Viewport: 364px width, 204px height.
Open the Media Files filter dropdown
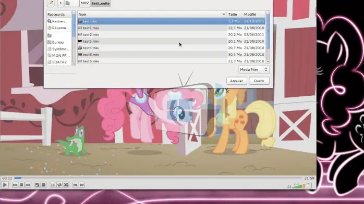(x=254, y=69)
